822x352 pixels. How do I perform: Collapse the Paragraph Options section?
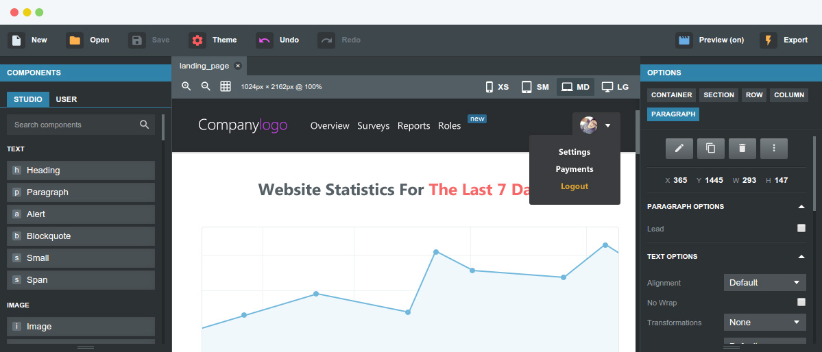tap(801, 206)
